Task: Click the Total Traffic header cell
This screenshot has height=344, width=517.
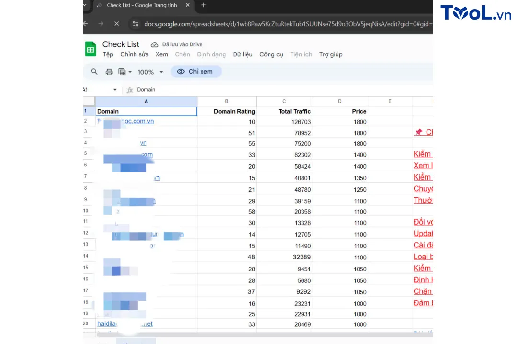Action: (284, 112)
